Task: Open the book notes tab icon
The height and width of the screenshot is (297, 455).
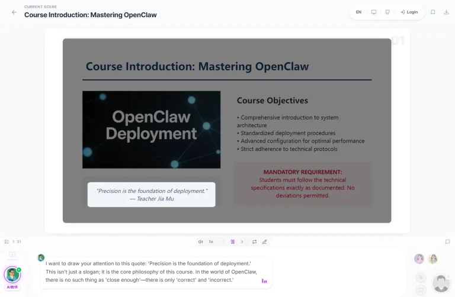Action: click(x=12, y=255)
